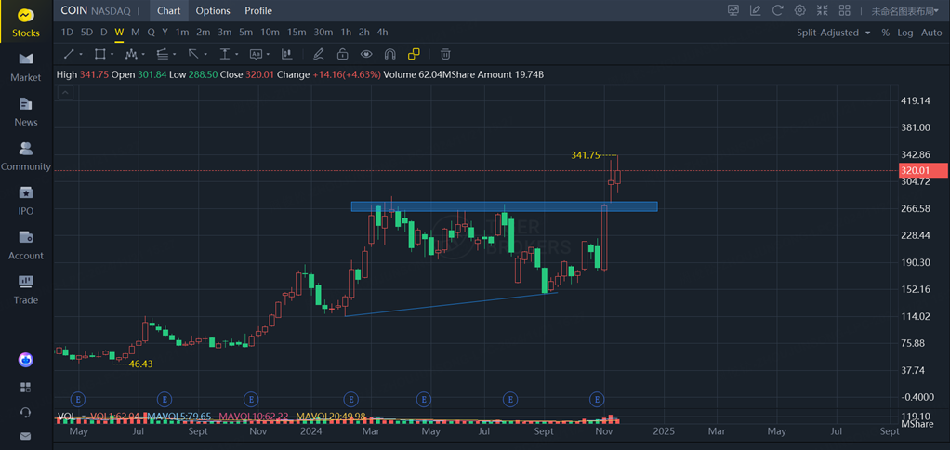950x450 pixels.
Task: Open chart settings gear icon
Action: tap(800, 10)
